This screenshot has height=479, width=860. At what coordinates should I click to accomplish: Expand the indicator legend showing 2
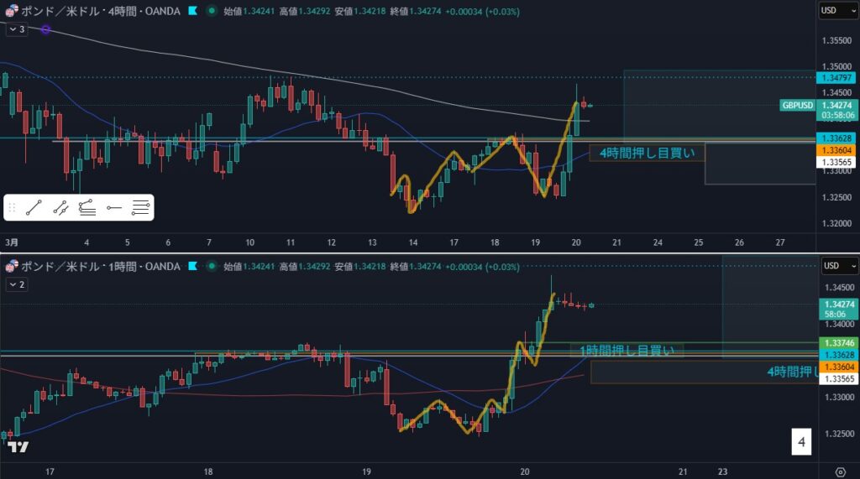pos(17,284)
